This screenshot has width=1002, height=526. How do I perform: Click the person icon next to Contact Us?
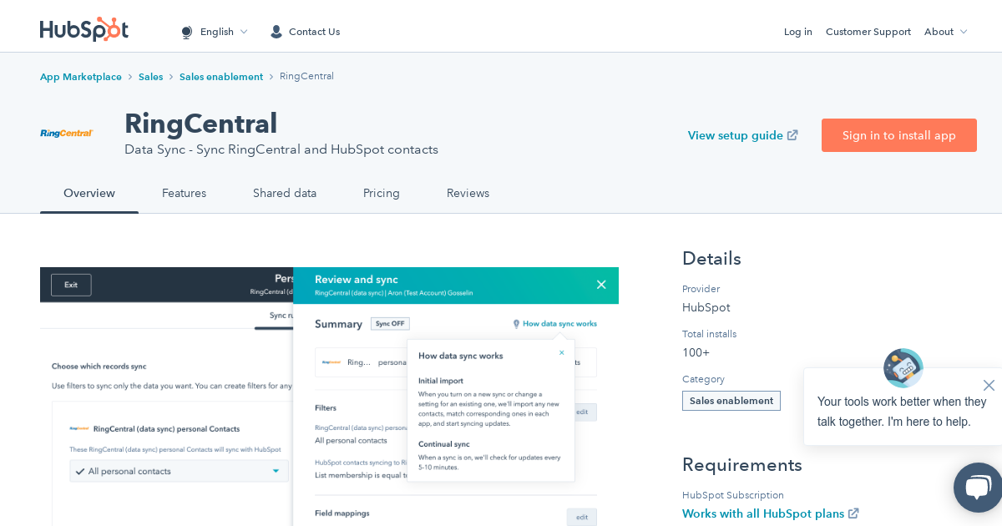[x=276, y=31]
